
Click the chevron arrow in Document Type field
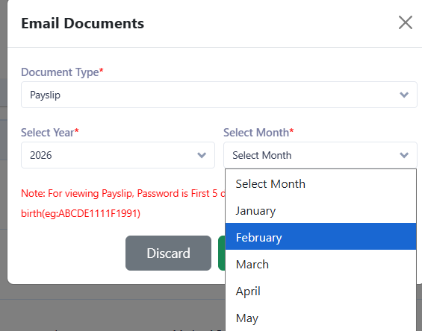coord(404,95)
